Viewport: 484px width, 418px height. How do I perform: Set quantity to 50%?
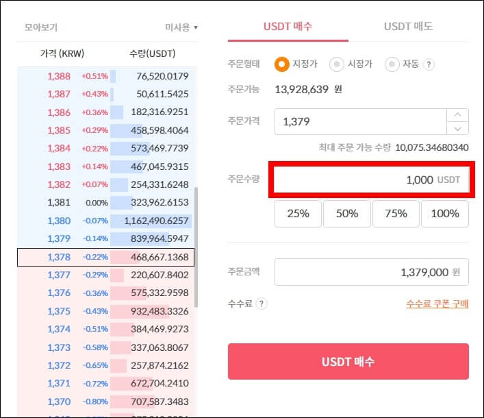pyautogui.click(x=347, y=214)
